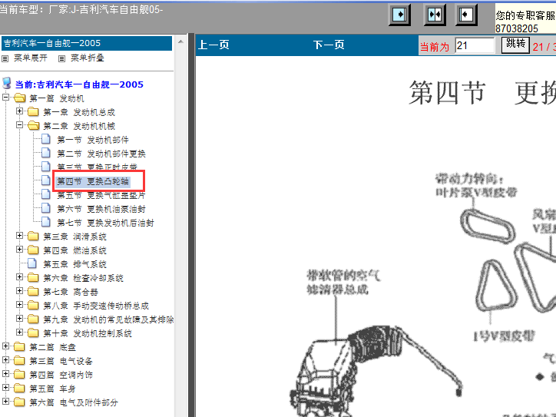This screenshot has width=556, height=417.
Task: Click the page number input field
Action: click(475, 45)
